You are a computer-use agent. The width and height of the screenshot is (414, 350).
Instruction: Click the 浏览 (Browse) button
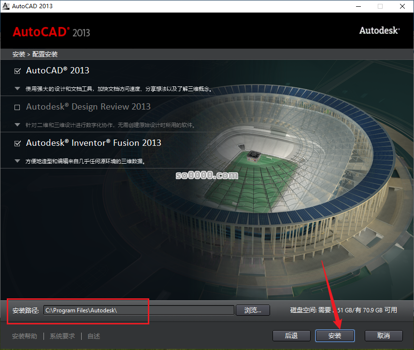tap(253, 310)
